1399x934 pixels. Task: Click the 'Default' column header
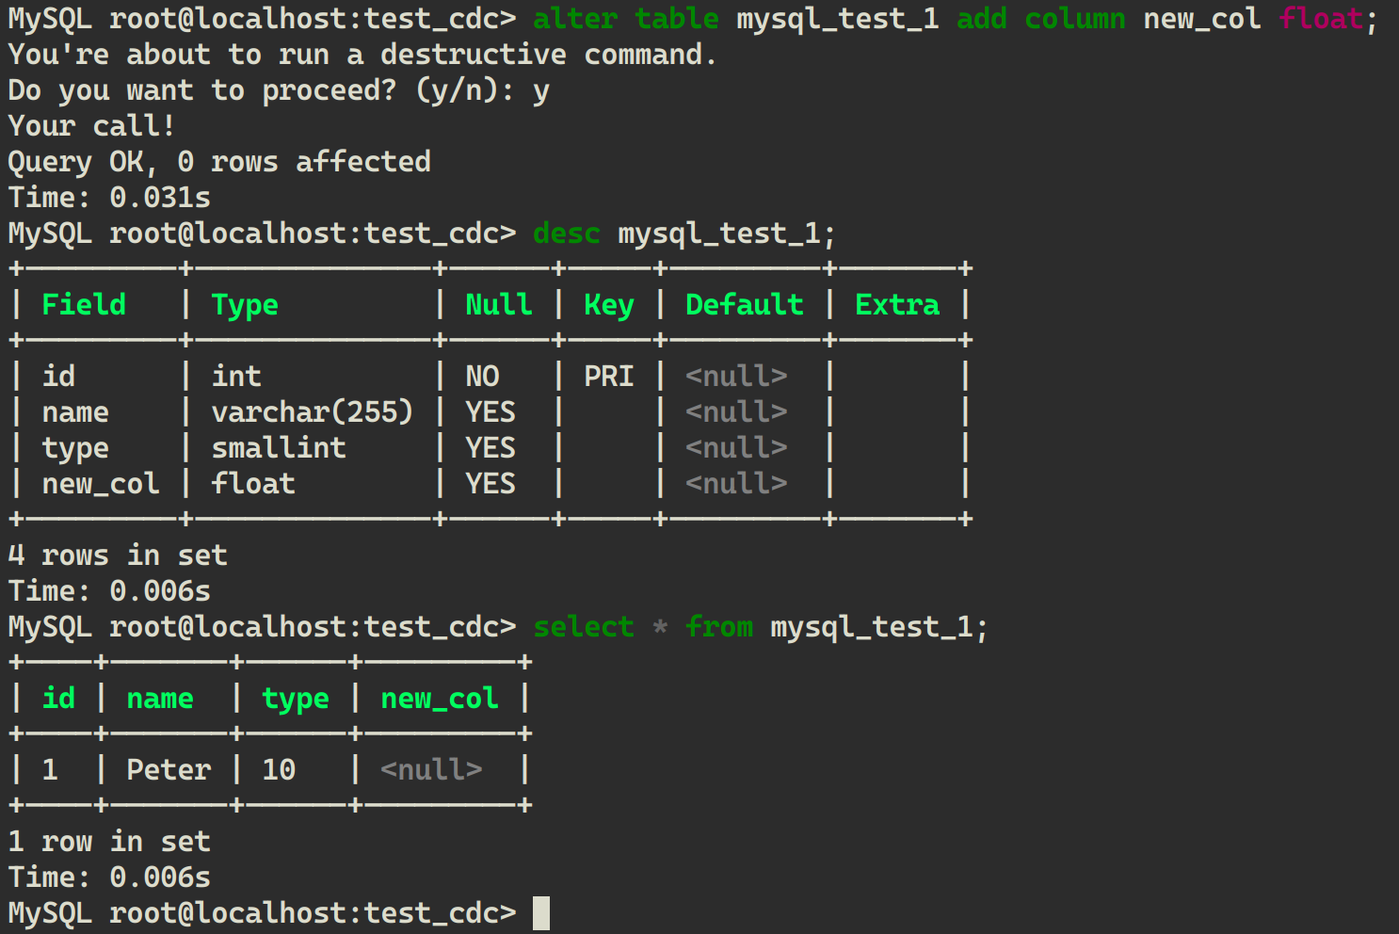[x=745, y=305]
